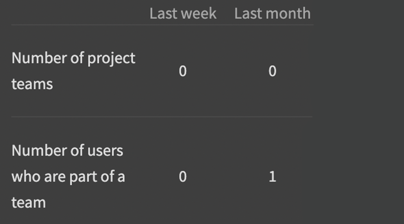Select the Last month column header
The image size is (404, 224).
[x=272, y=13]
